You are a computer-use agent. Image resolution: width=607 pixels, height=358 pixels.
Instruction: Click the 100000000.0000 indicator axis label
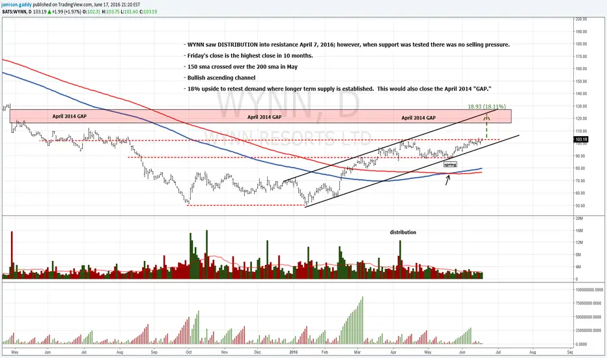tap(589, 290)
